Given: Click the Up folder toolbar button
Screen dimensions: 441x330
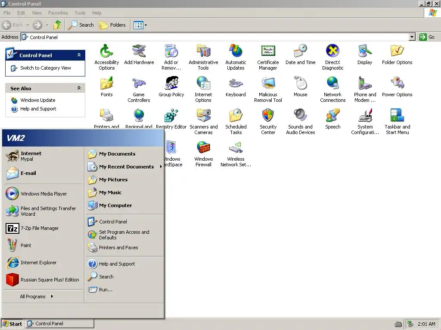Looking at the screenshot, I should click(x=57, y=25).
